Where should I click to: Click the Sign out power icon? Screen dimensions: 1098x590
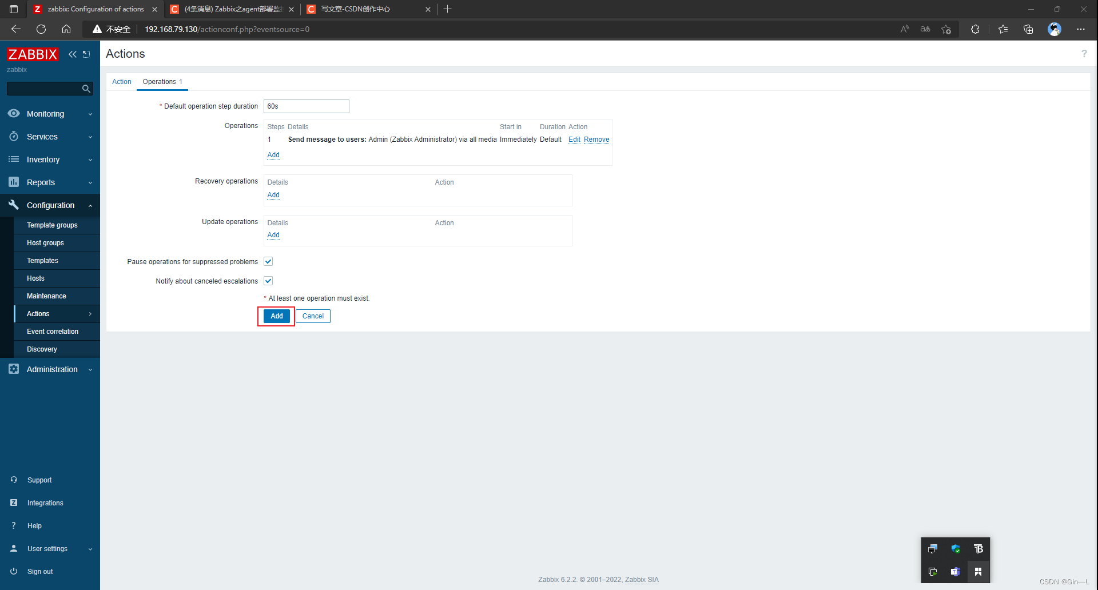[x=14, y=572]
